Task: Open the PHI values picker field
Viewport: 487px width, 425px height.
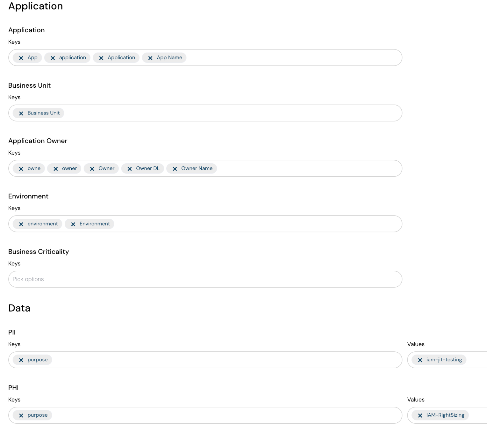Action: (x=478, y=415)
